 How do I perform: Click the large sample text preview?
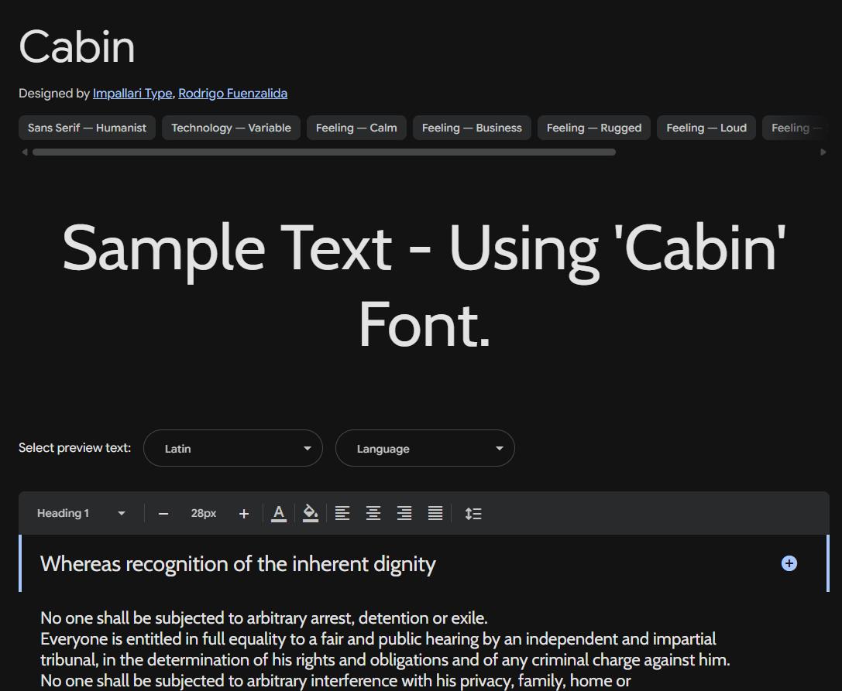424,286
